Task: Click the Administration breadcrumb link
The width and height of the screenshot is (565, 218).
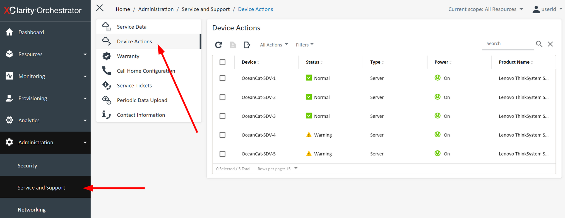Action: 156,9
